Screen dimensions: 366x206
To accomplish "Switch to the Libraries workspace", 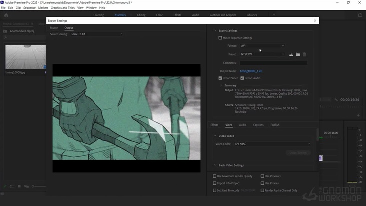I will (x=252, y=15).
